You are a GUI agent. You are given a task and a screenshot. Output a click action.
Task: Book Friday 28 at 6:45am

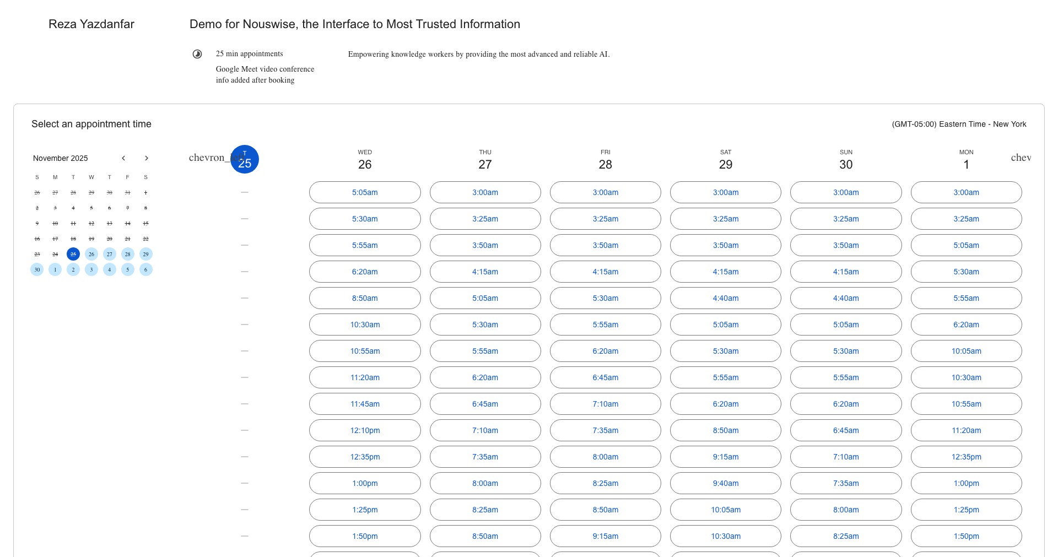click(606, 377)
